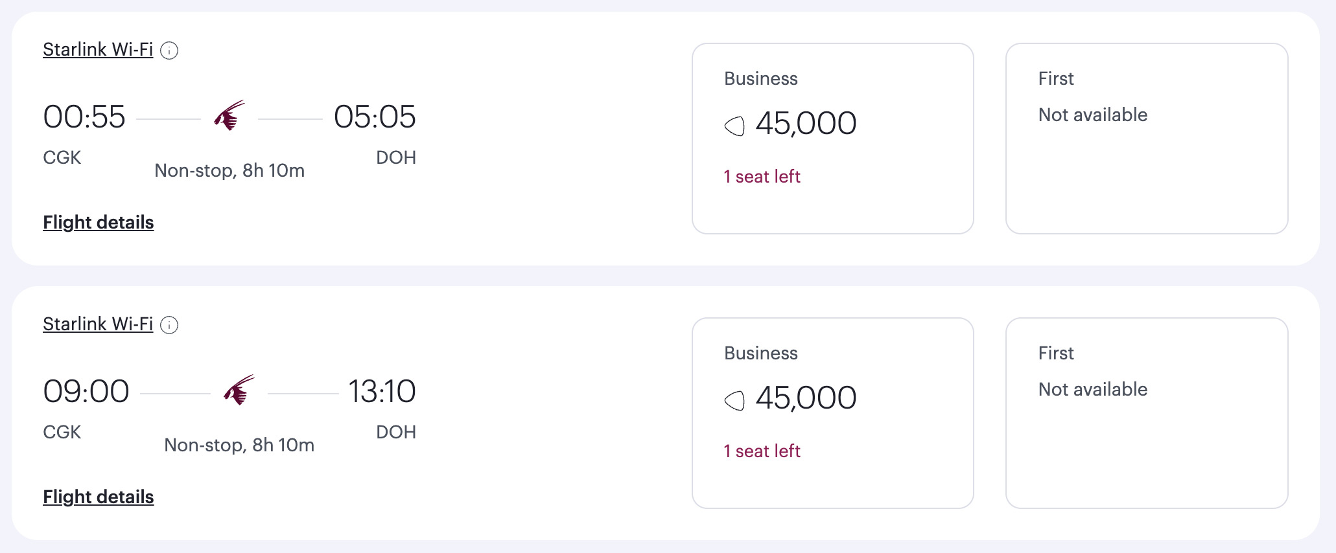Select Business fare card for the 09:00 flight
This screenshot has width=1336, height=553.
click(833, 413)
